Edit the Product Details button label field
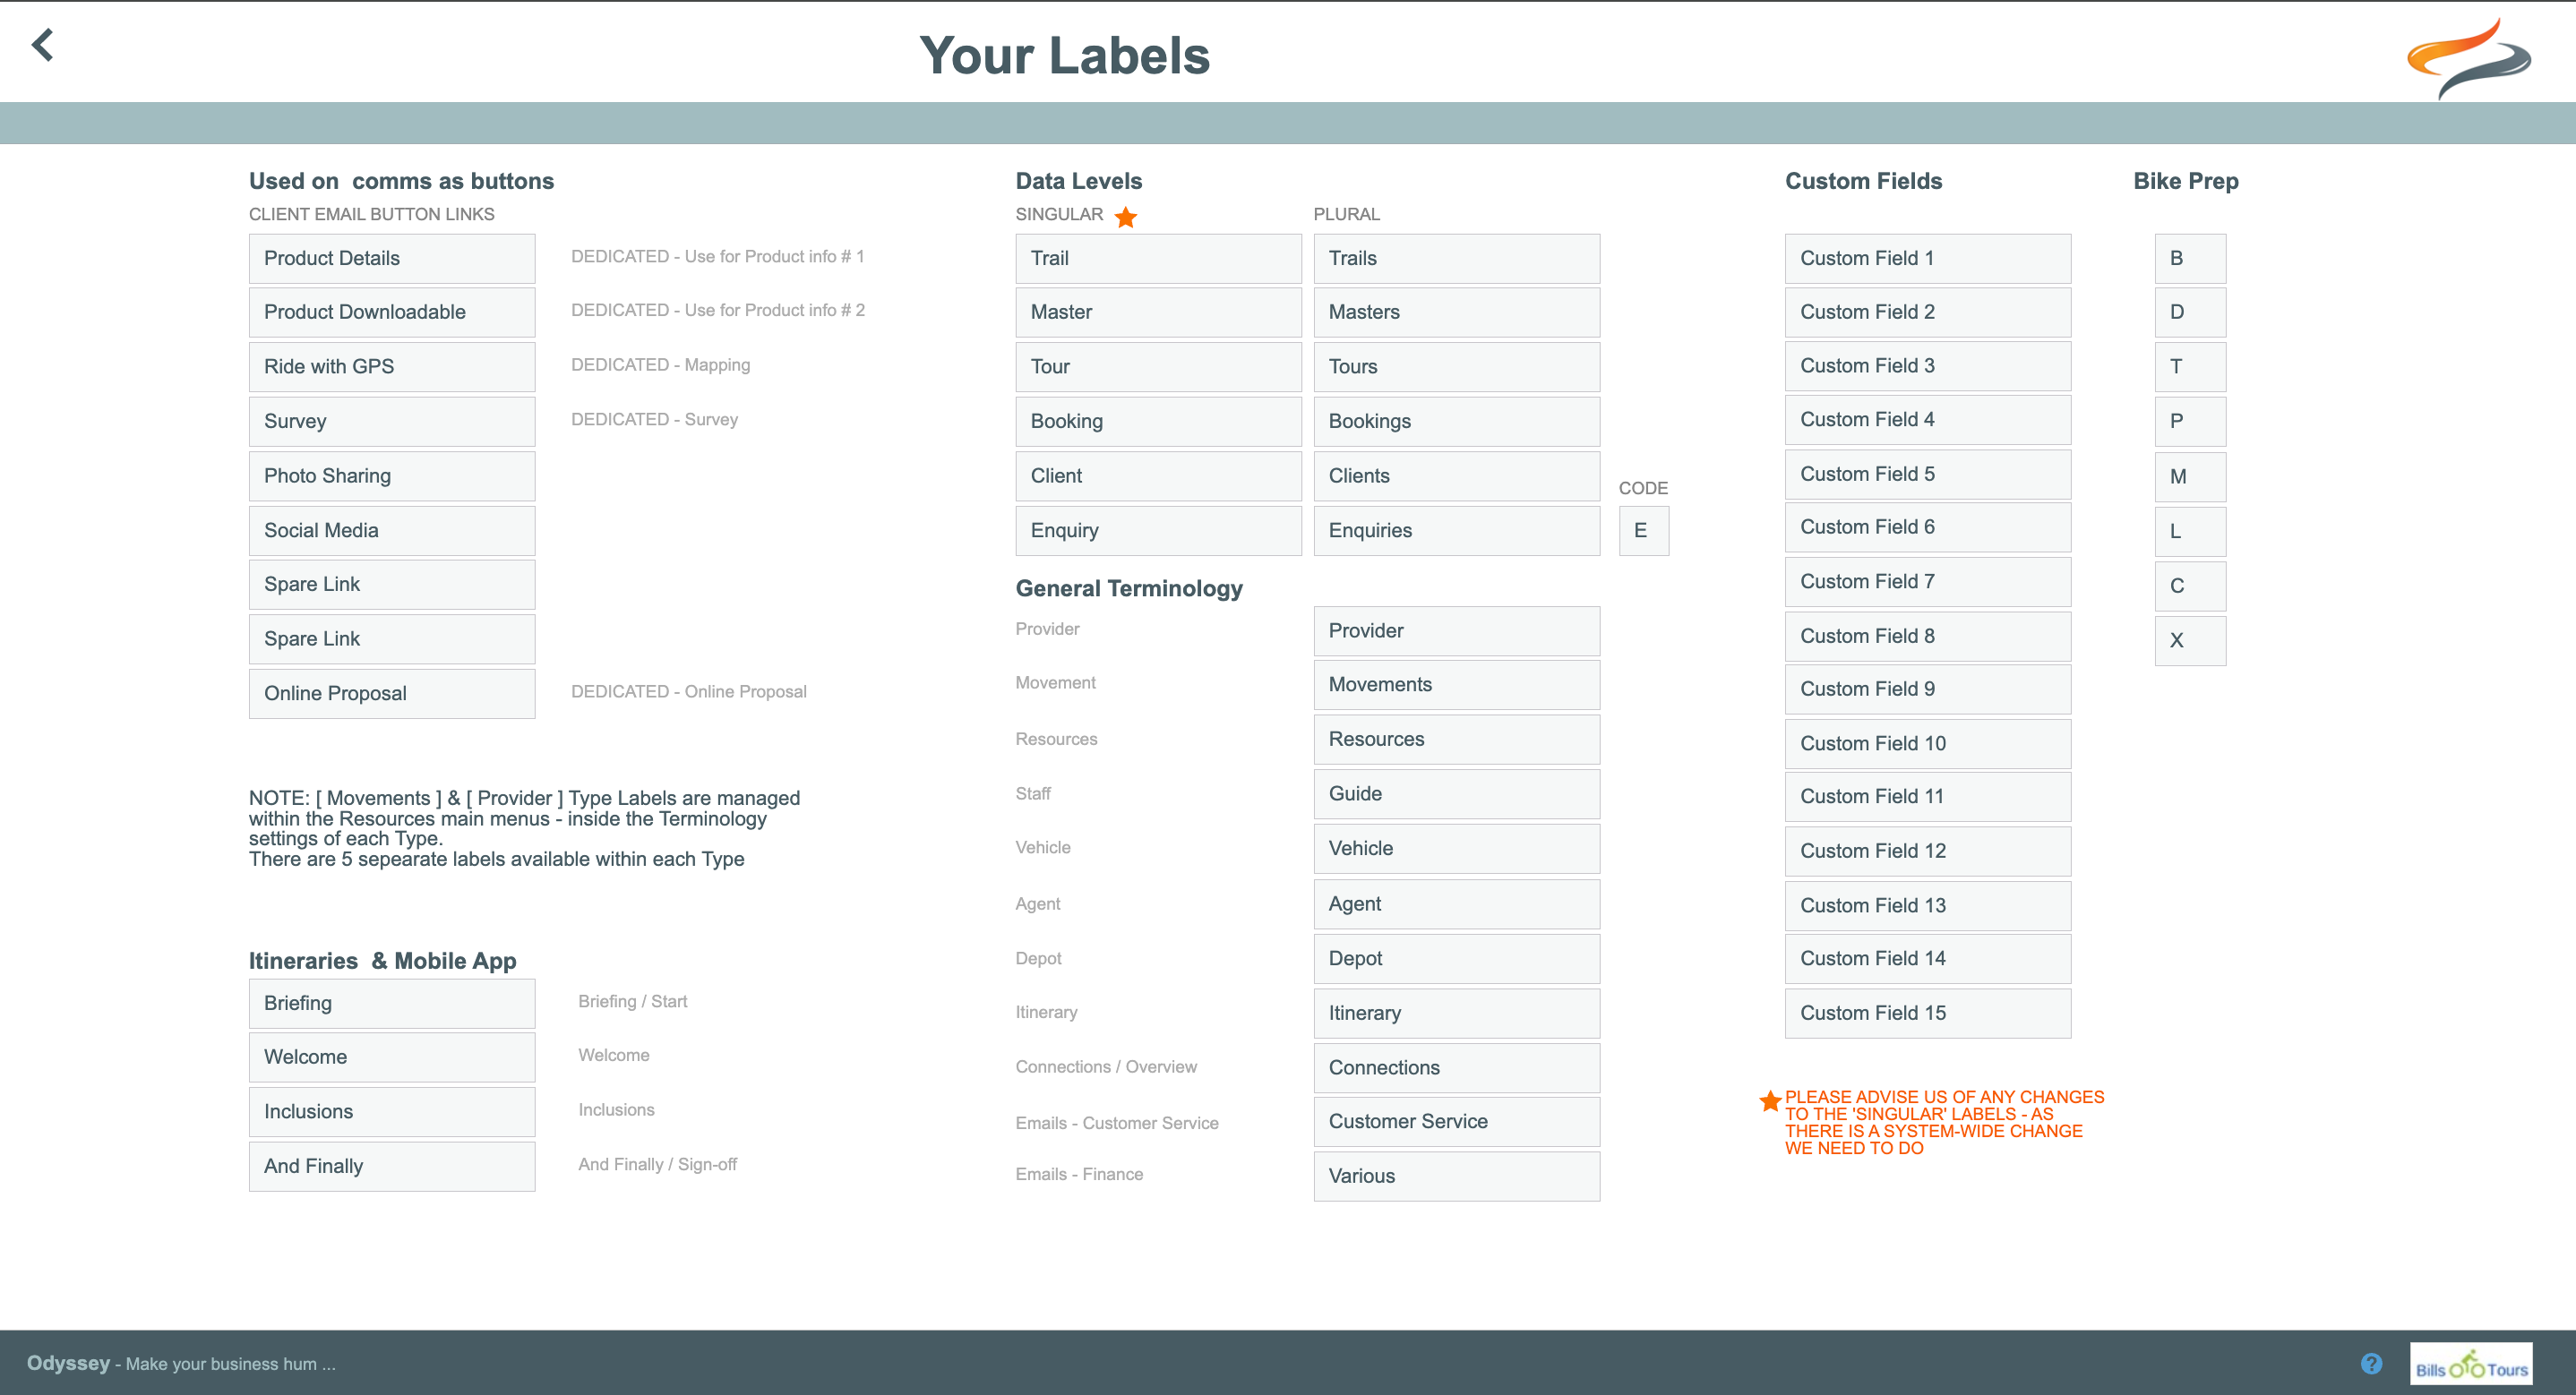2576x1395 pixels. point(392,258)
